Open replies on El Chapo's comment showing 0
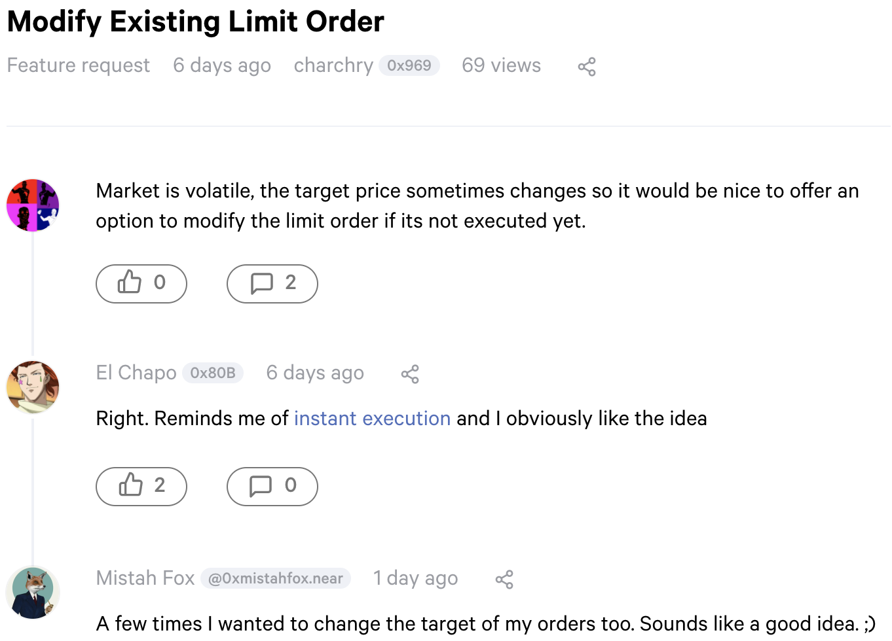 272,487
